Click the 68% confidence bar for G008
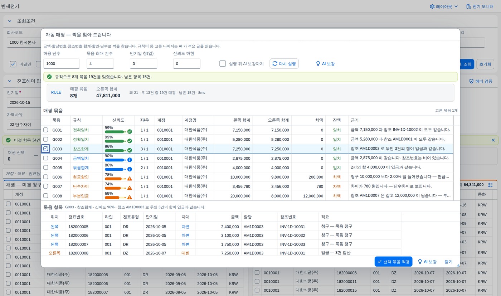 point(114,198)
